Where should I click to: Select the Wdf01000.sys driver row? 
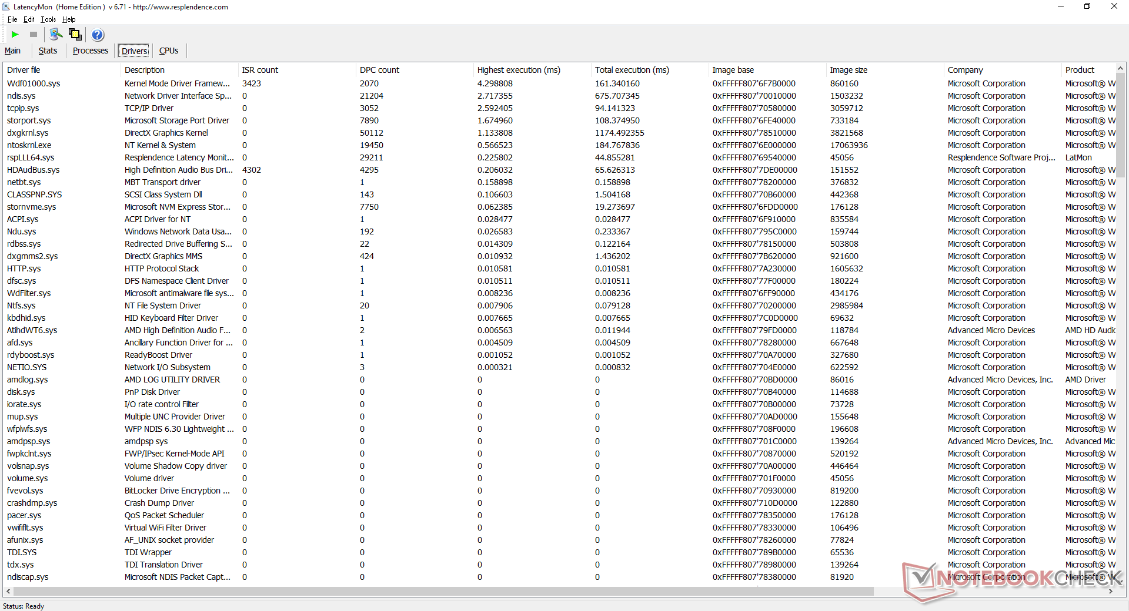point(559,83)
